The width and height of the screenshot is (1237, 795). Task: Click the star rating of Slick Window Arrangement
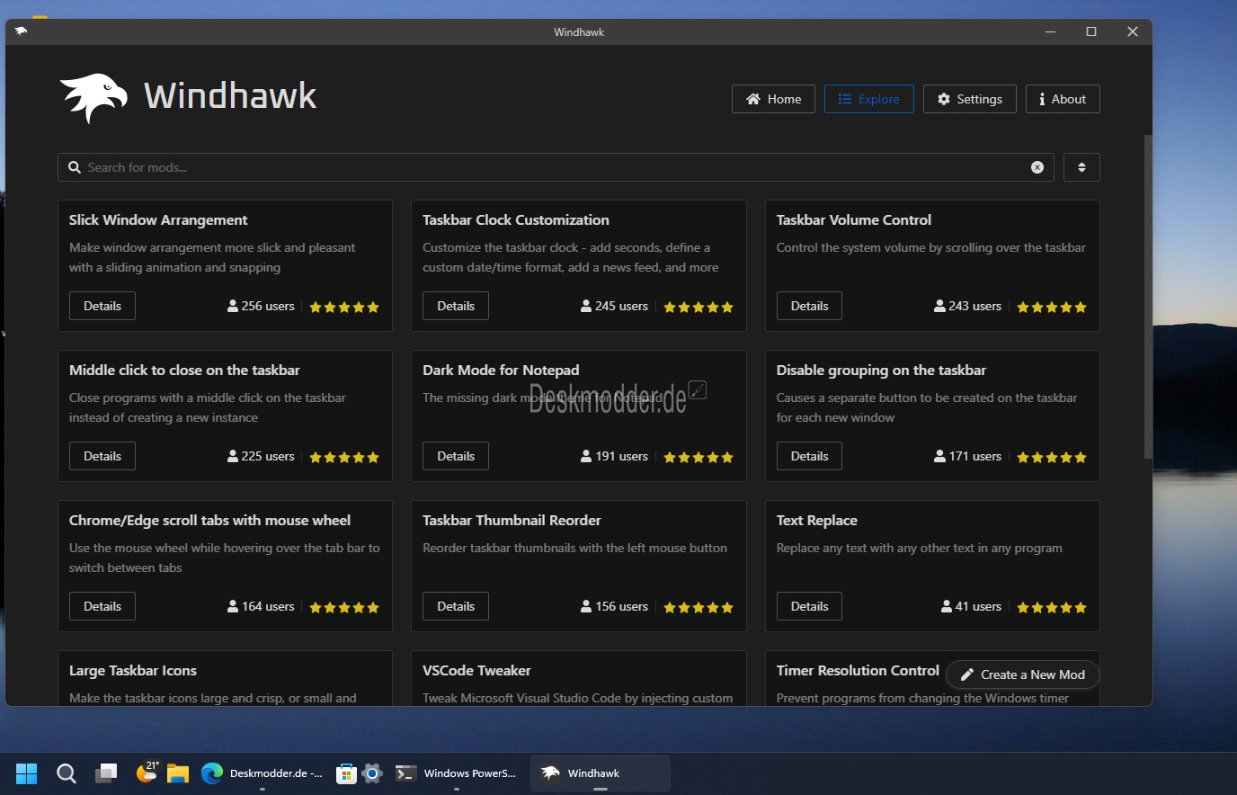pyautogui.click(x=344, y=307)
